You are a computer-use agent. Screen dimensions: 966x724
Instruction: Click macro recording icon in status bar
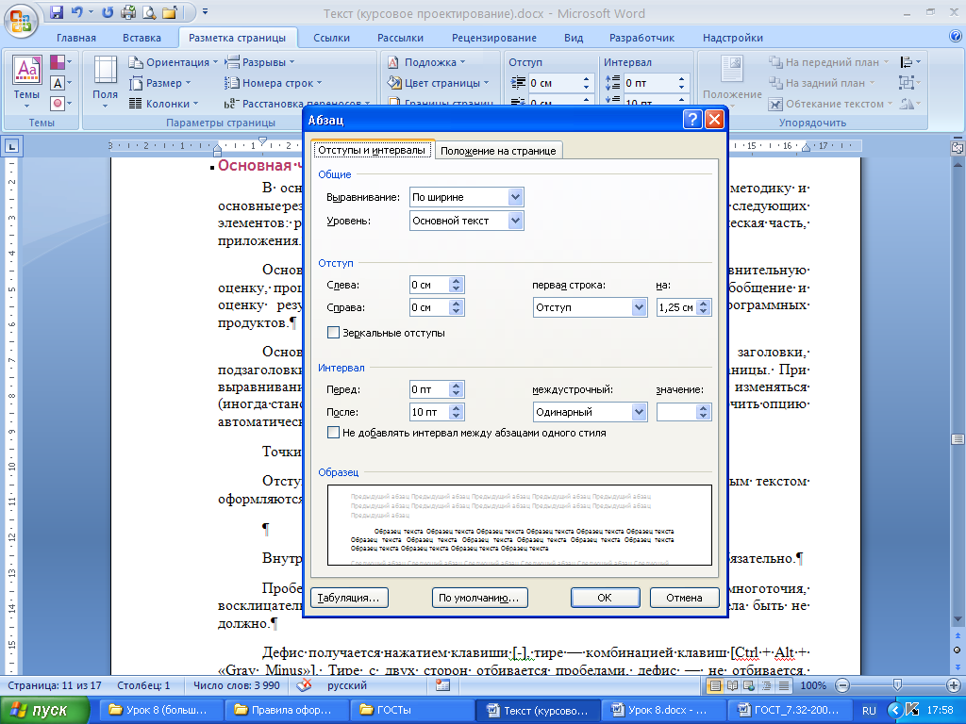[442, 685]
